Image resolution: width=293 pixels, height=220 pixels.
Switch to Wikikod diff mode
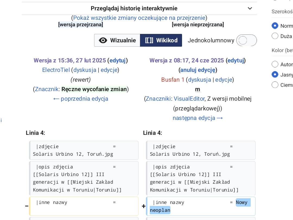point(161,40)
